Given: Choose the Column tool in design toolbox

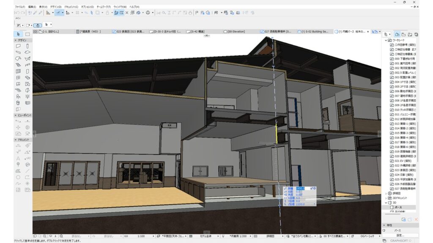Looking at the screenshot, I should [27, 46].
